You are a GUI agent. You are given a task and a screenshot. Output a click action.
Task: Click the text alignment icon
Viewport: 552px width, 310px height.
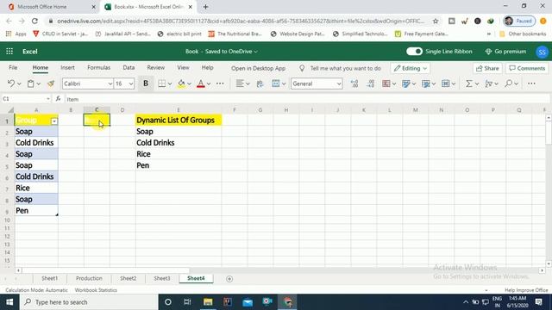pyautogui.click(x=240, y=84)
